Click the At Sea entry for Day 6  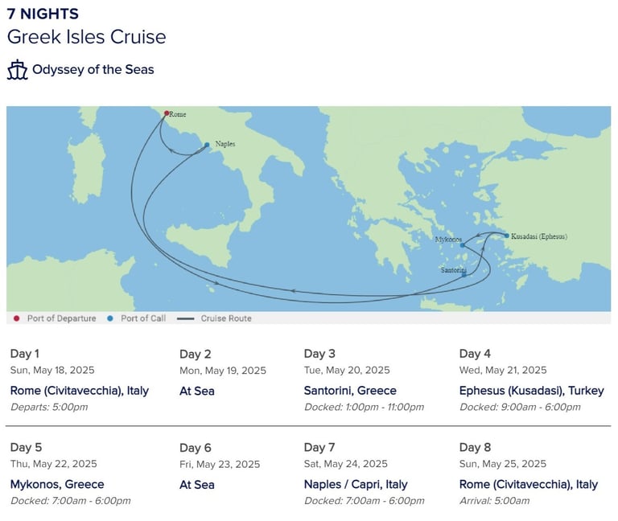tap(196, 485)
